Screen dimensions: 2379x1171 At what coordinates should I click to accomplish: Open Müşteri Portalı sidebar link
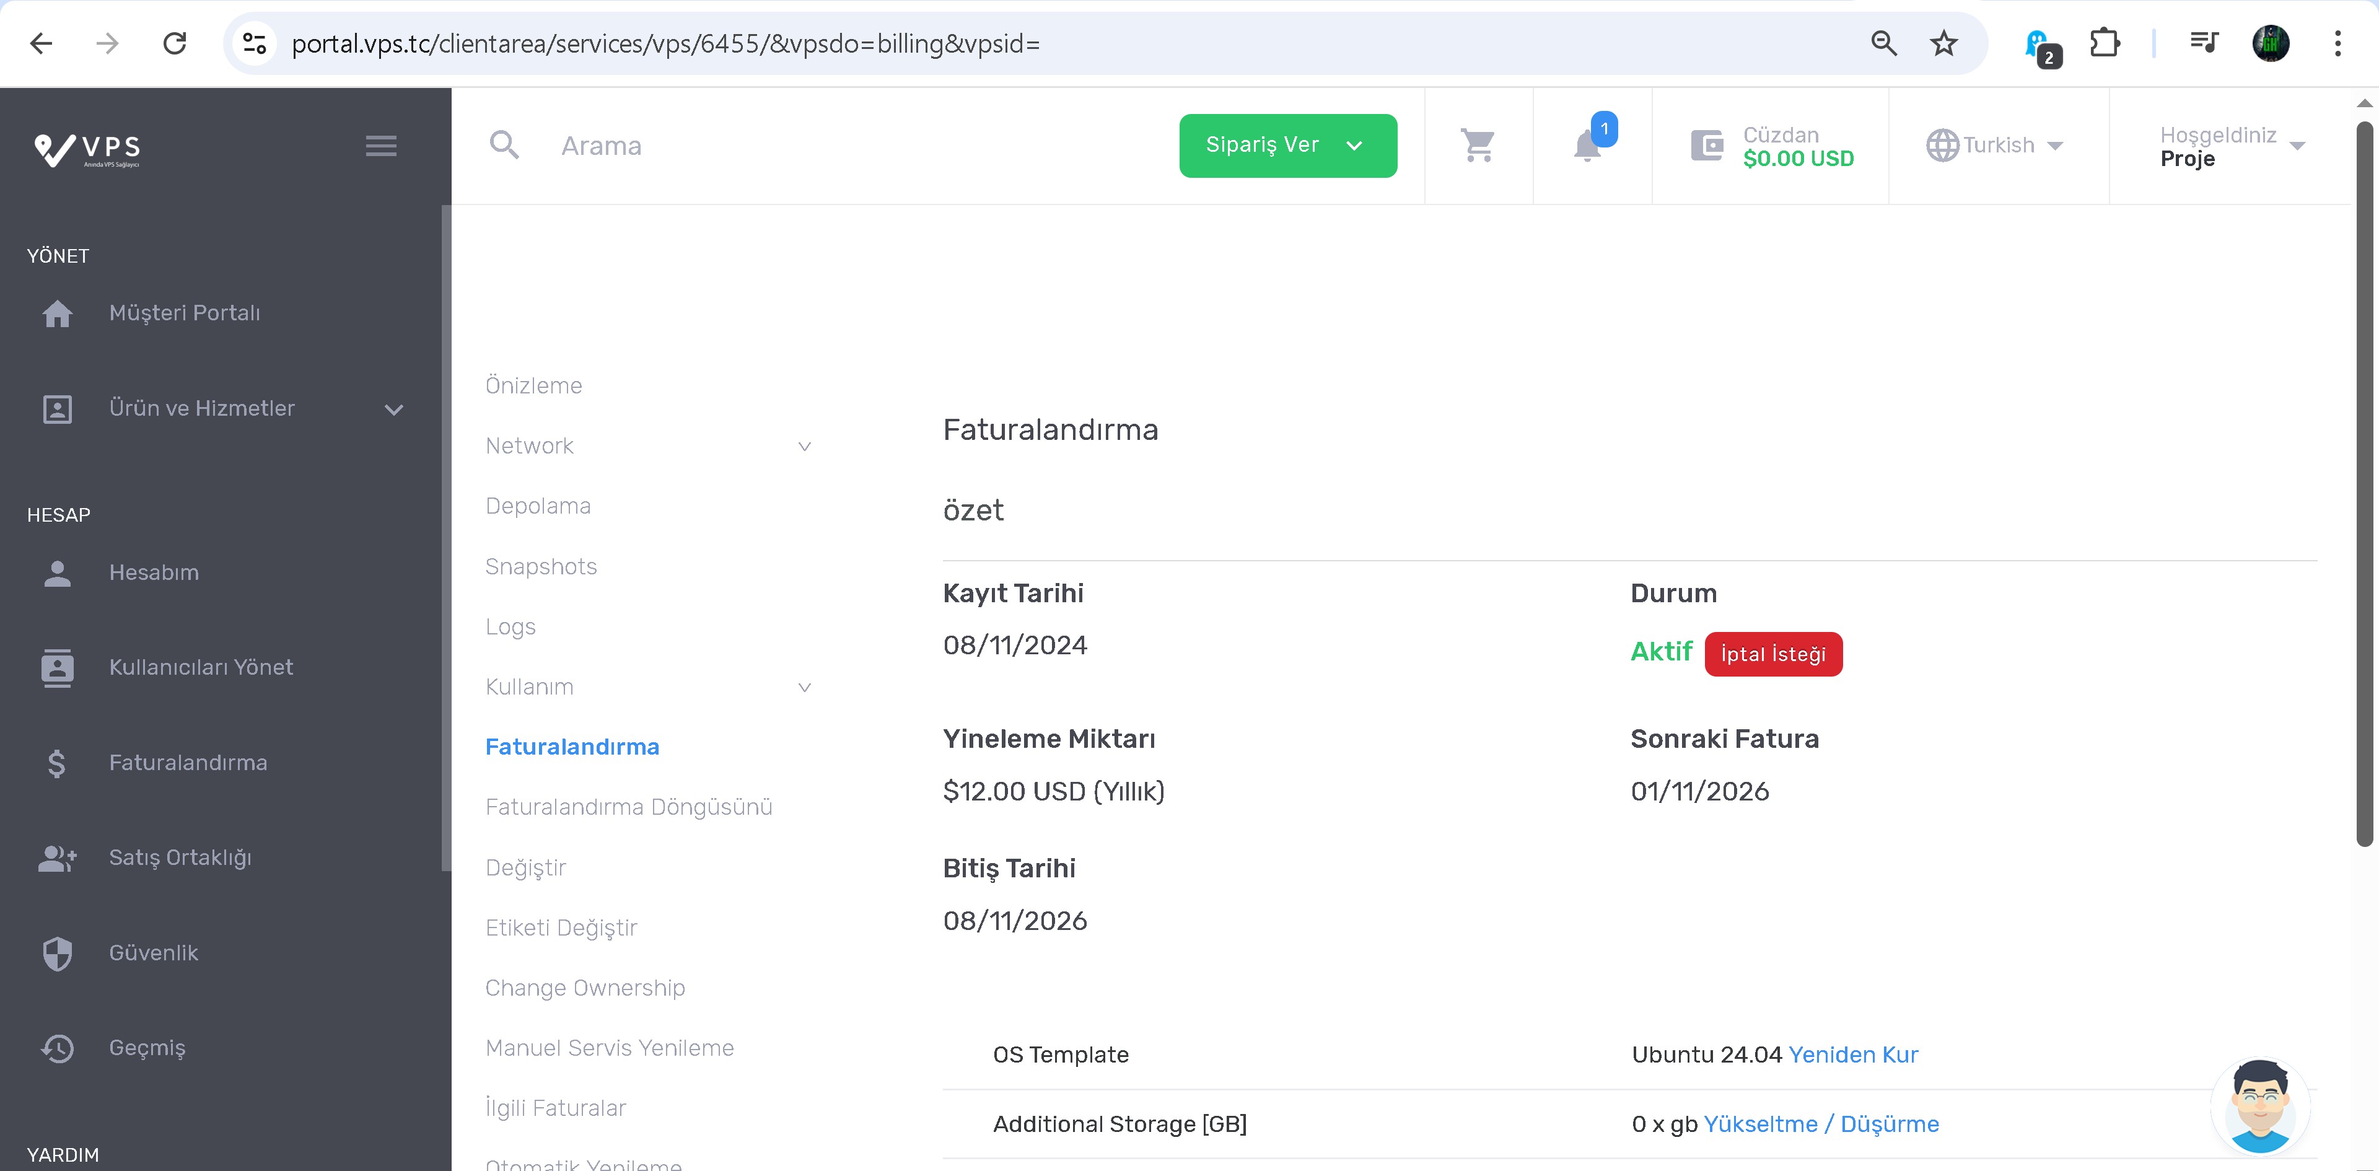tap(185, 313)
